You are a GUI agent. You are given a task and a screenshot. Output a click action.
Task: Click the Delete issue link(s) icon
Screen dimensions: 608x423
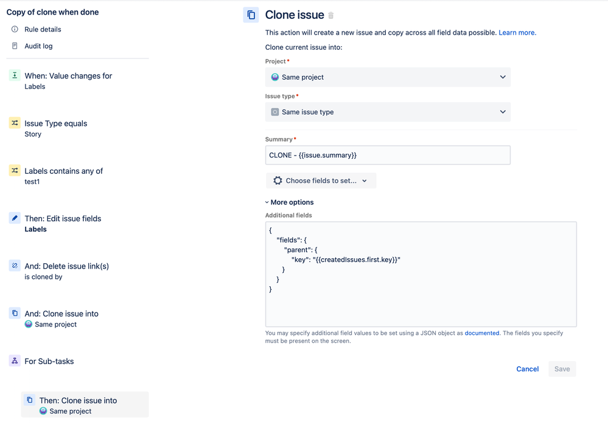coord(15,266)
